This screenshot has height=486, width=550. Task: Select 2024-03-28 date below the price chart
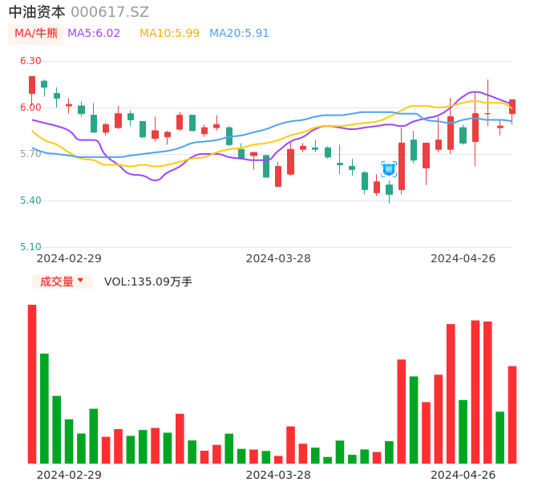click(278, 258)
